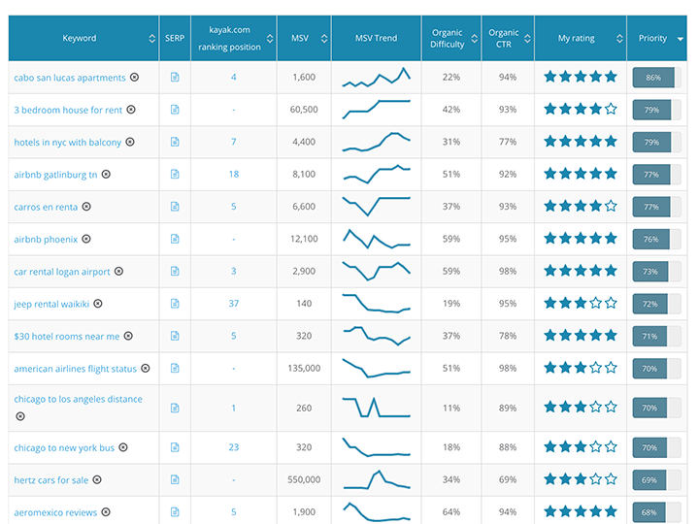Open SERP document icon for chicago to new york bus
Viewport: 699px width, 524px height.
click(175, 447)
